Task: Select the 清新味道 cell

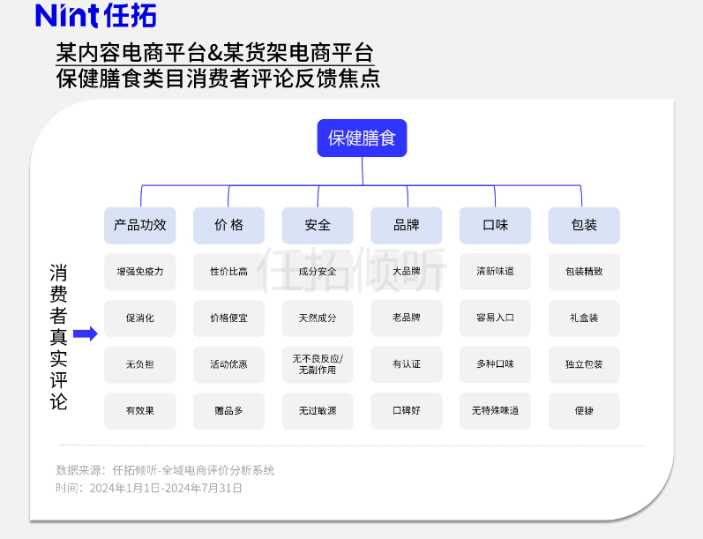Action: click(495, 272)
